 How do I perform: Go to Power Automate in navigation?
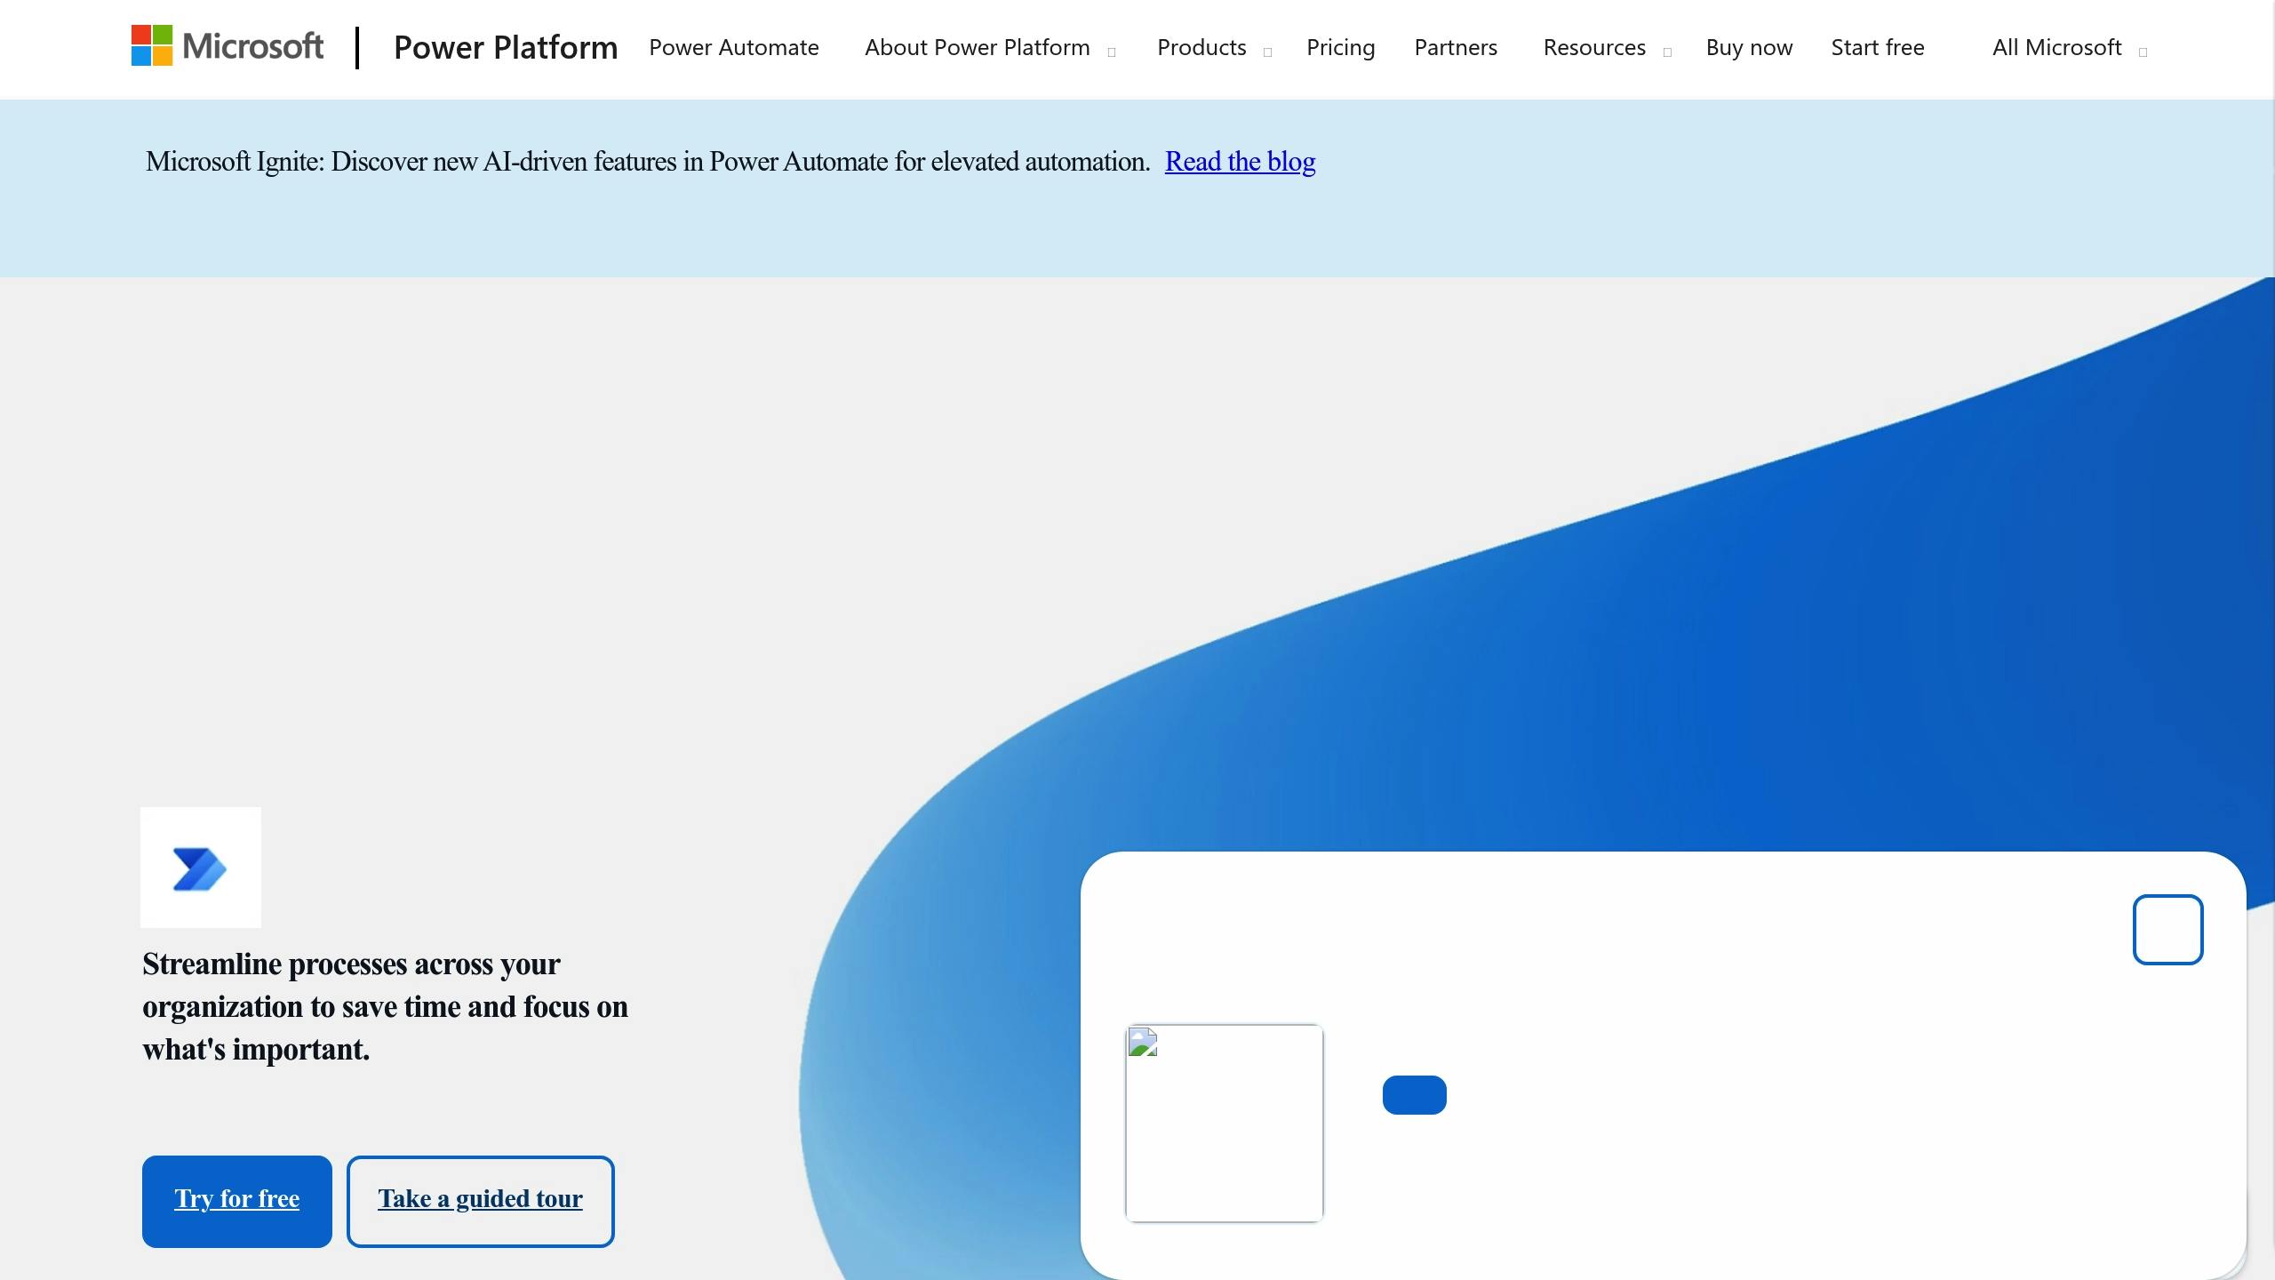click(x=734, y=47)
